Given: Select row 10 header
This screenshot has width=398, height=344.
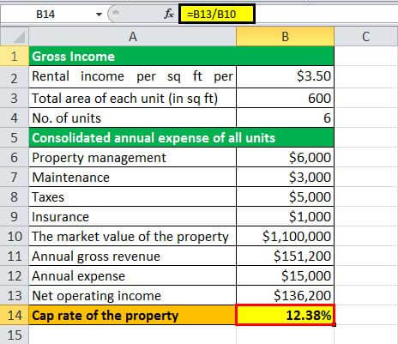Looking at the screenshot, I should tap(15, 236).
